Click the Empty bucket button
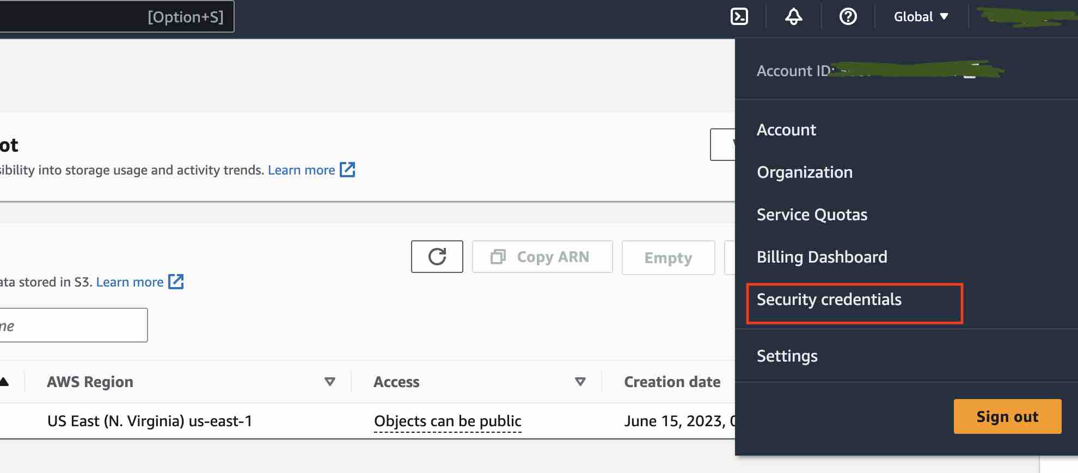Viewport: 1078px width, 473px height. click(668, 258)
